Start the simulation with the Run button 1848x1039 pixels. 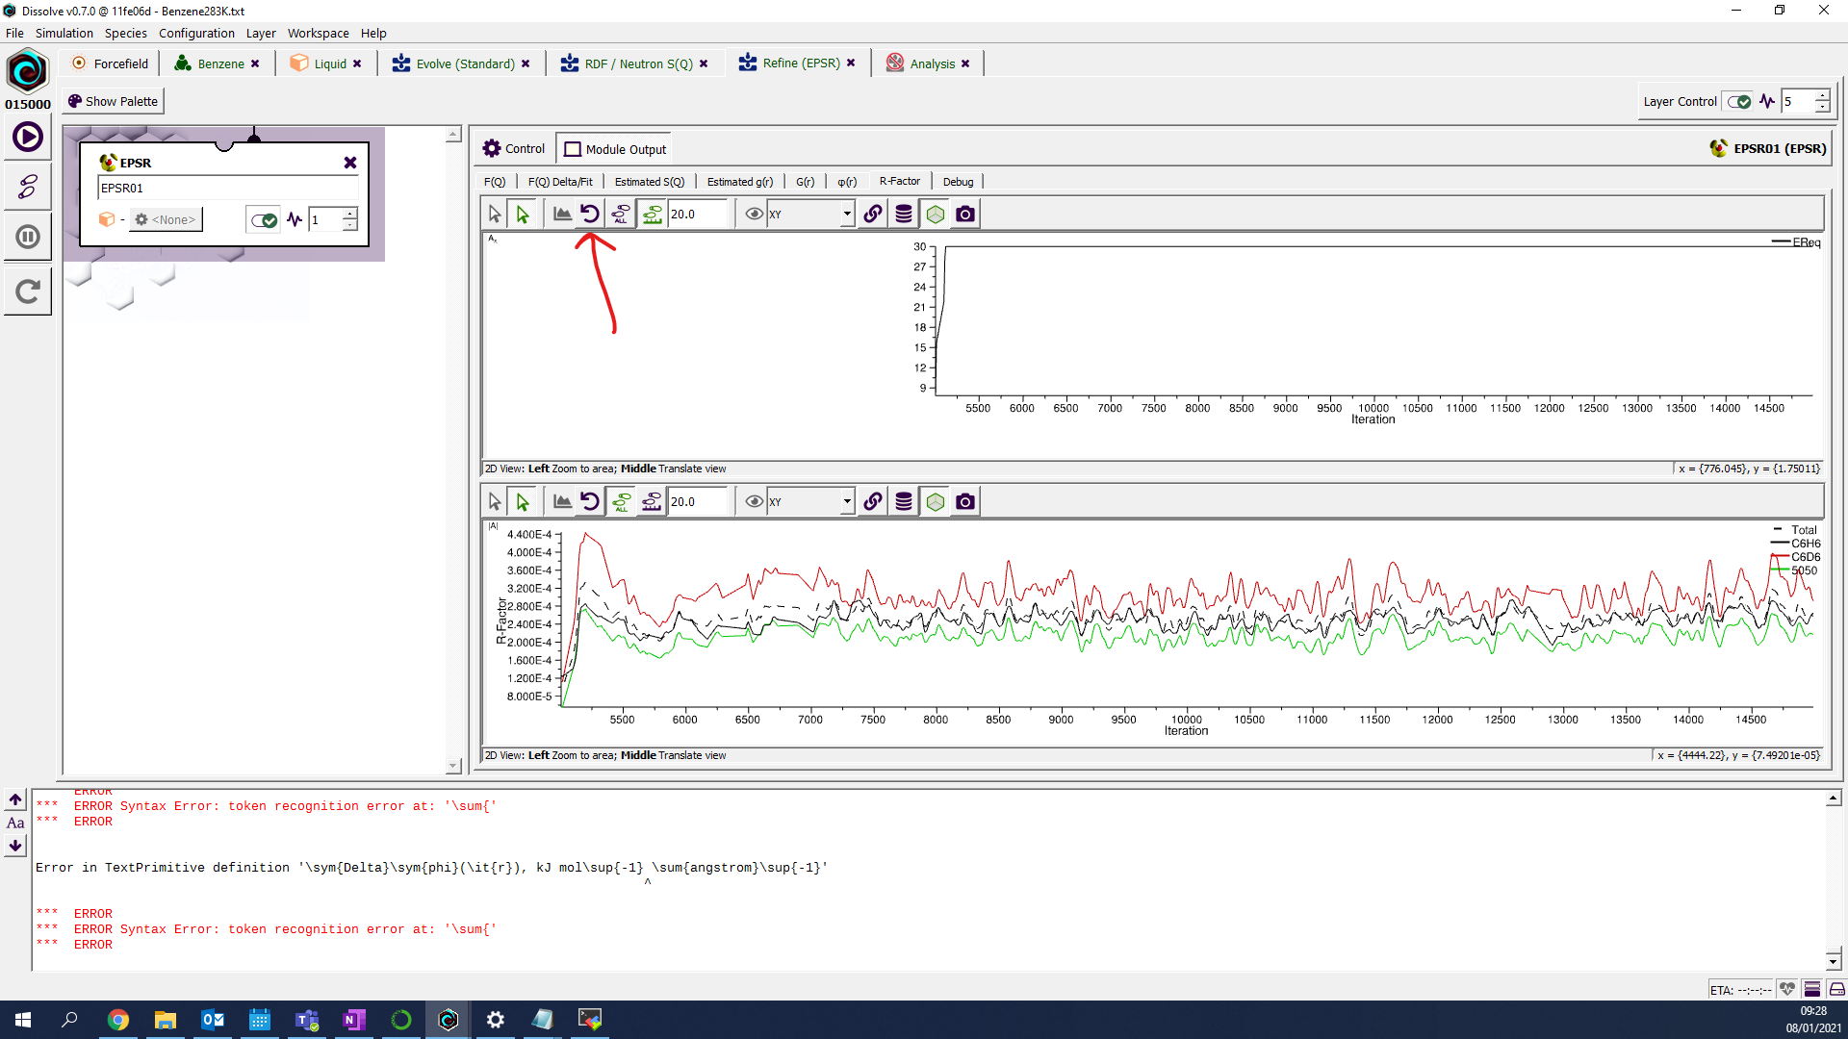coord(27,137)
